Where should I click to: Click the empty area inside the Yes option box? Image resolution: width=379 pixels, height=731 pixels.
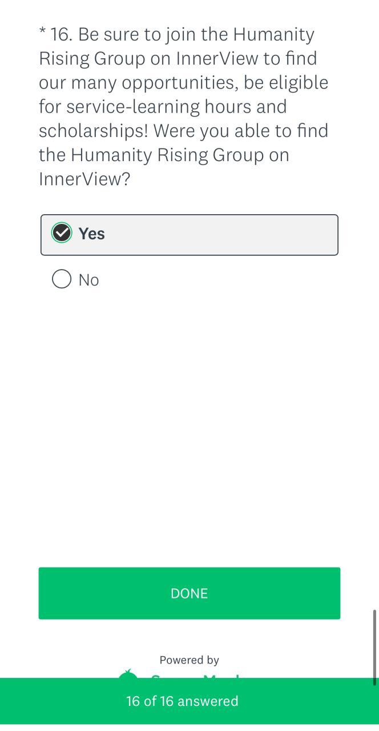click(228, 235)
